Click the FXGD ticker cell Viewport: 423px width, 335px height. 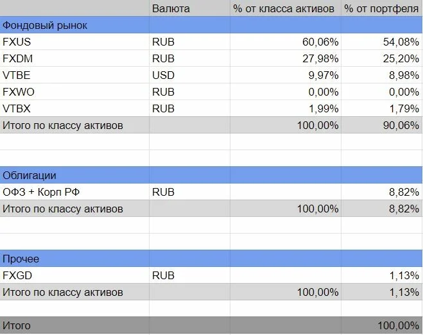(x=74, y=275)
